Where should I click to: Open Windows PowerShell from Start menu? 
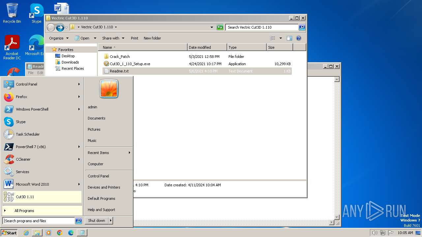(42, 109)
